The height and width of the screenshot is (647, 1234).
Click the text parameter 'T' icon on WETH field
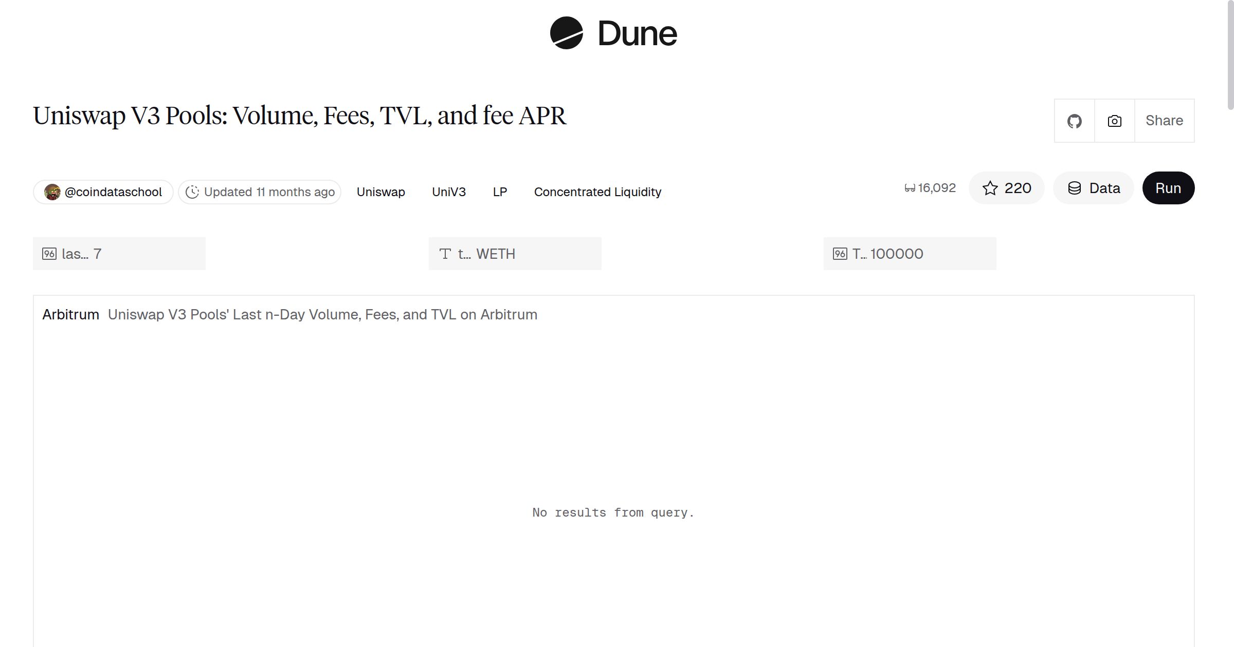(445, 253)
